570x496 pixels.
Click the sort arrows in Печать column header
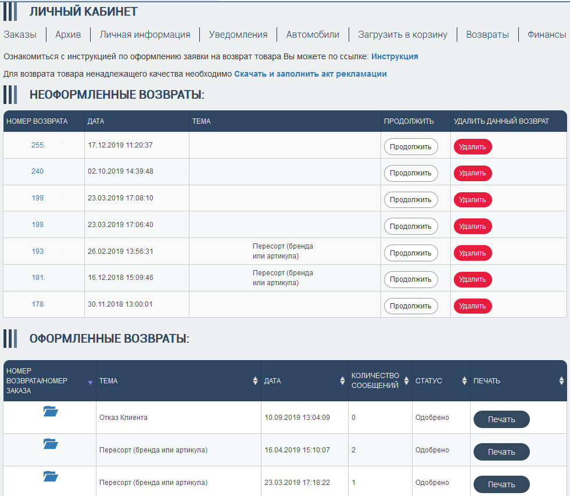(x=561, y=381)
